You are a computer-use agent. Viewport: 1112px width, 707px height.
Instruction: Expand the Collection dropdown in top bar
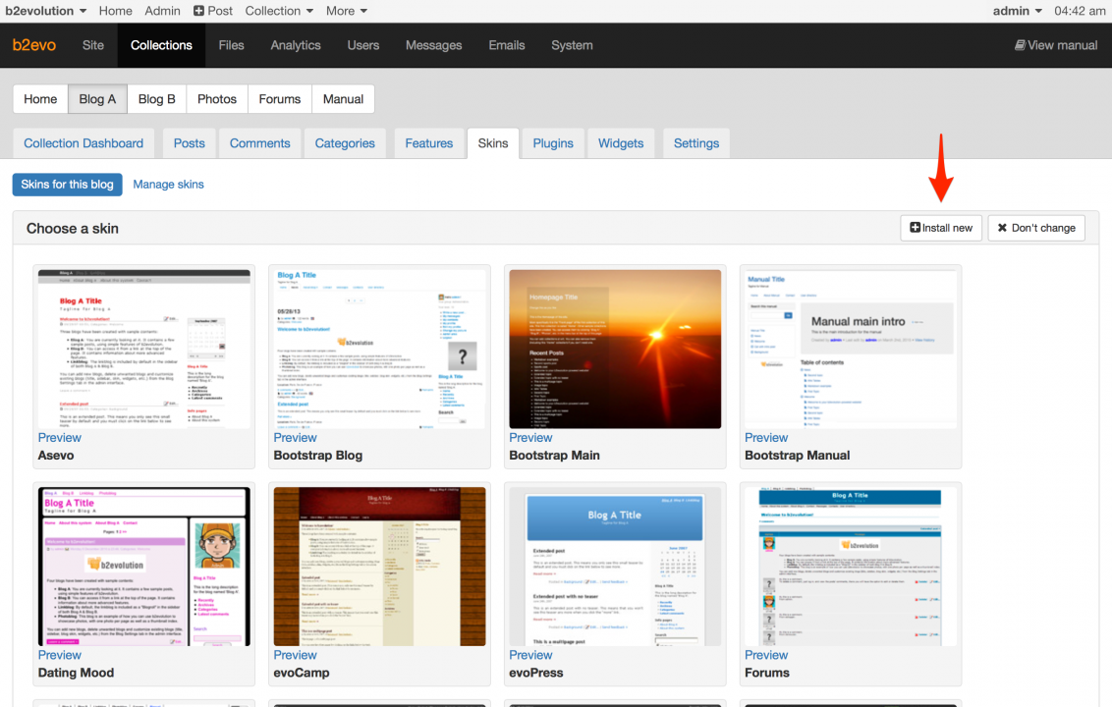pos(279,11)
